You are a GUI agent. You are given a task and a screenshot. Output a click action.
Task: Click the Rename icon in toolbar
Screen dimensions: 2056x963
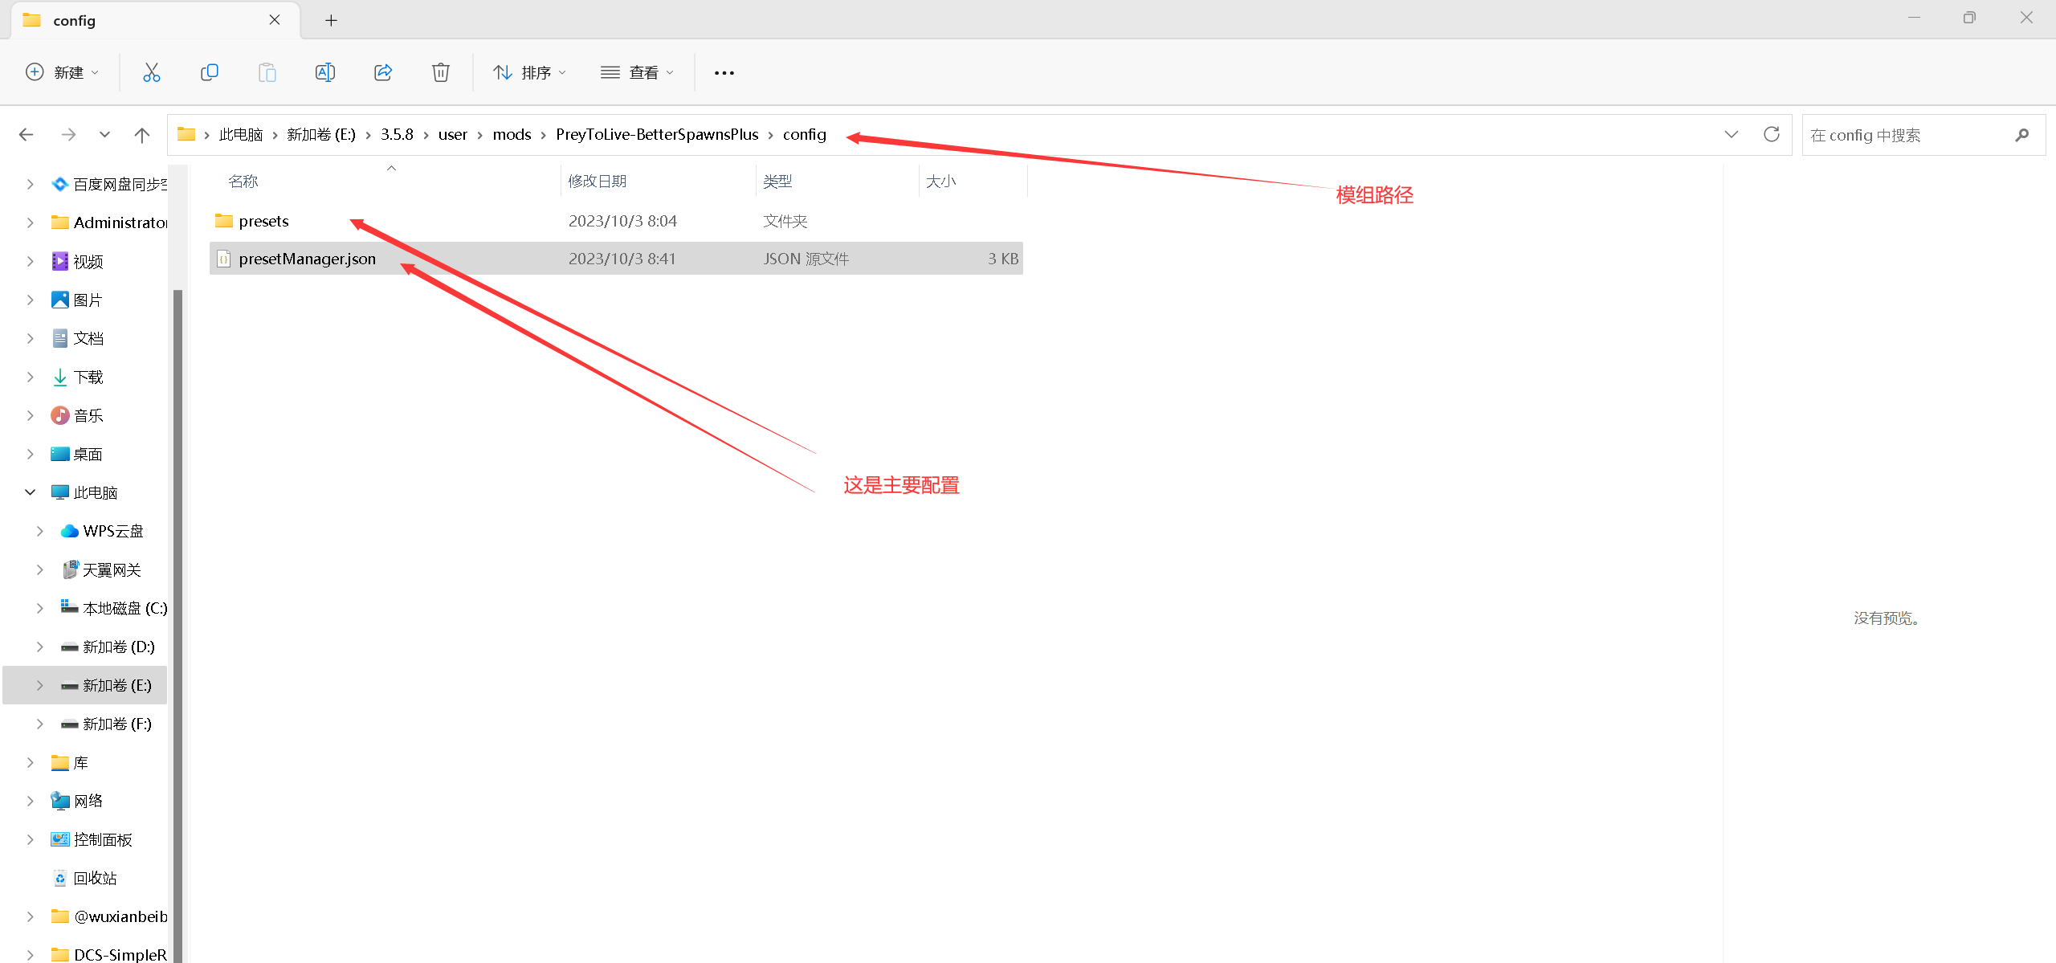pyautogui.click(x=324, y=72)
